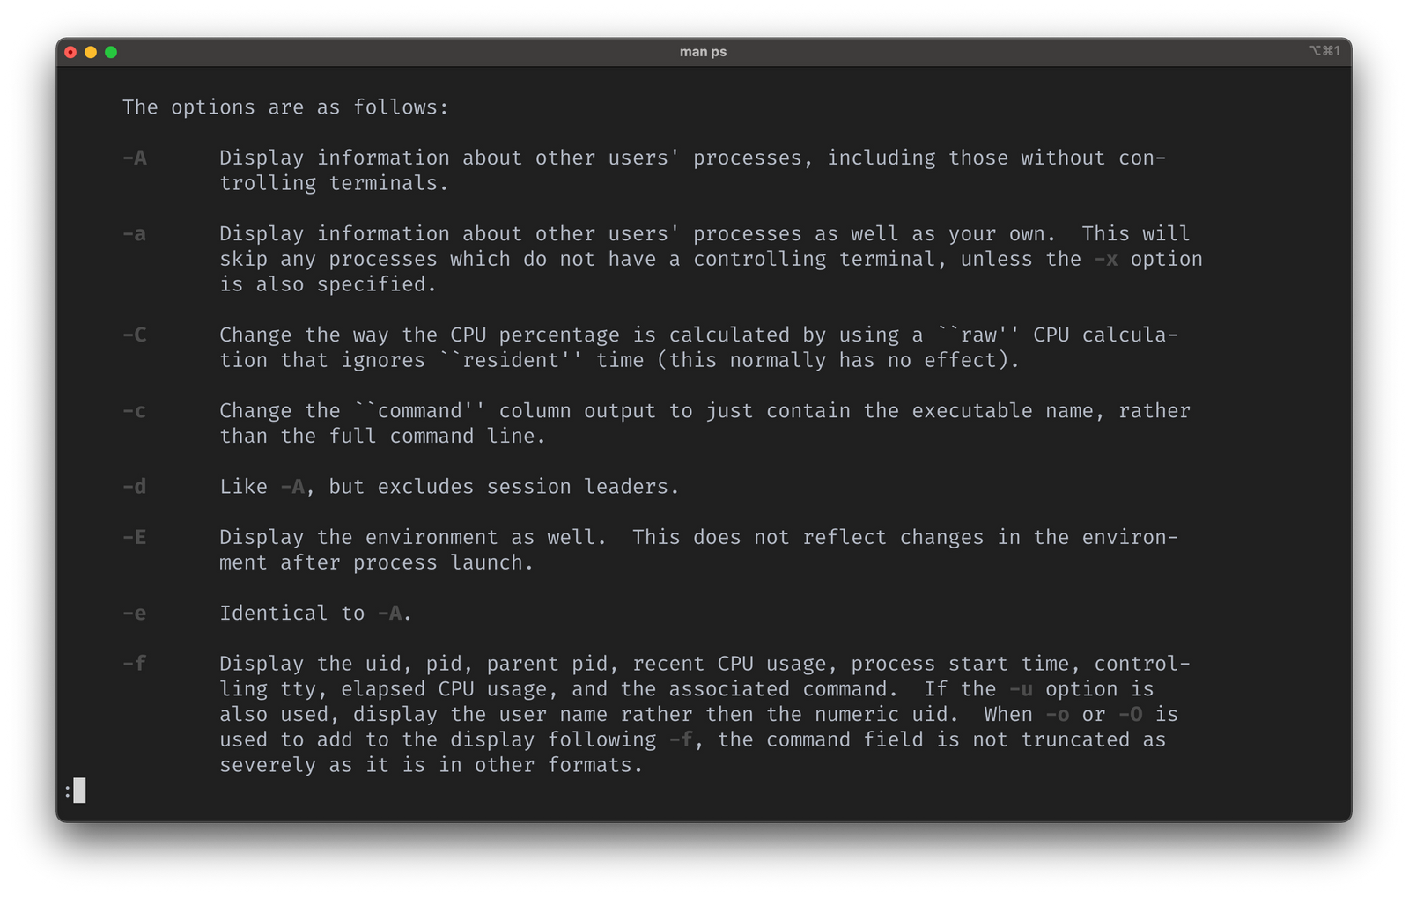The image size is (1409, 897).
Task: Click the phrase 'The options are as follows:'
Action: (x=286, y=107)
